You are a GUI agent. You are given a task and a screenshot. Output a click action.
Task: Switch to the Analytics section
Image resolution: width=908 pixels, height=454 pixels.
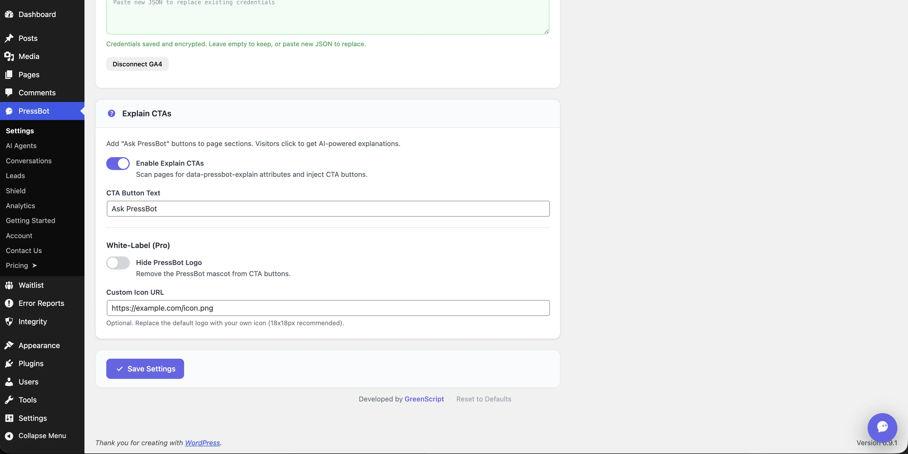tap(20, 206)
